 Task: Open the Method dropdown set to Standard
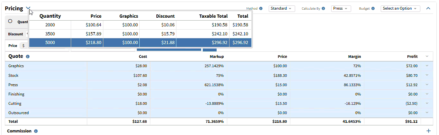[x=282, y=9]
